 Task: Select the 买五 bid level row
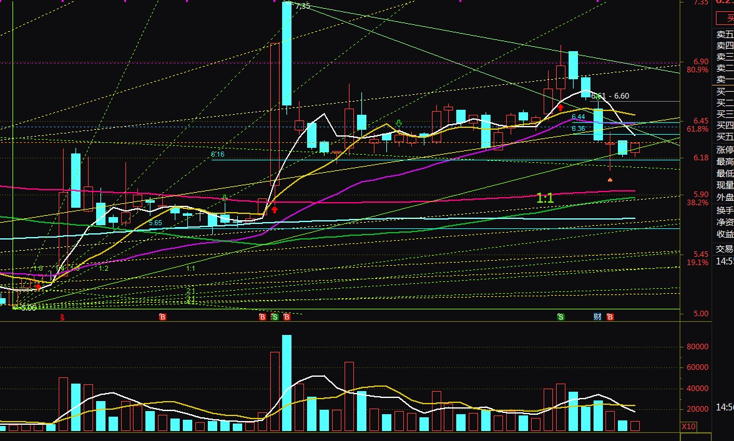[725, 137]
